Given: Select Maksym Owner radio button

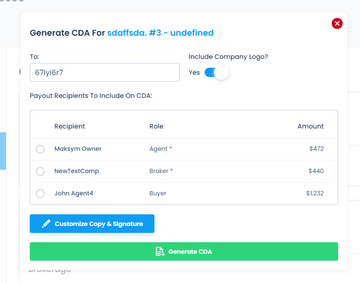Looking at the screenshot, I should [x=40, y=149].
